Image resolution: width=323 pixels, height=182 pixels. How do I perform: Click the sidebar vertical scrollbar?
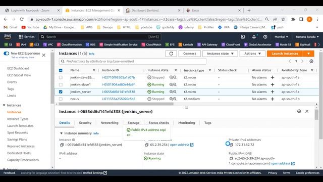(52, 77)
